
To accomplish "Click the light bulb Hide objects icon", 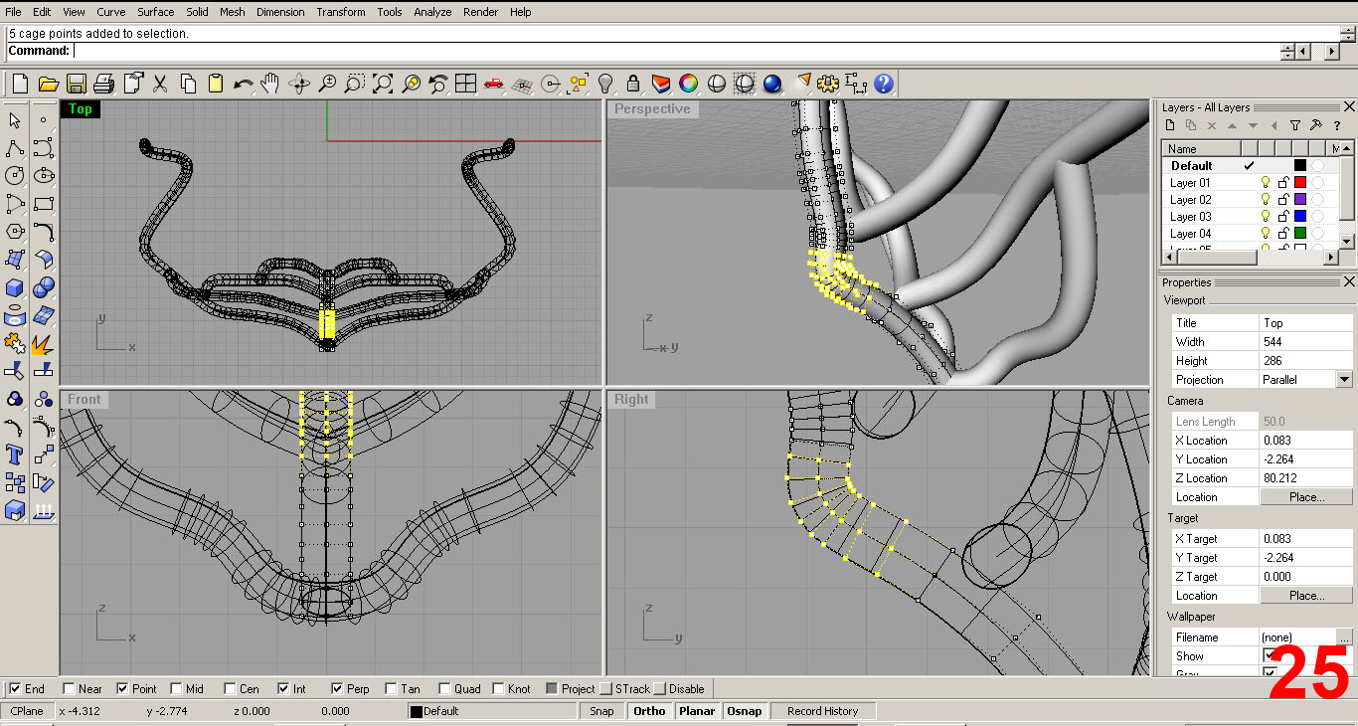I will point(605,84).
